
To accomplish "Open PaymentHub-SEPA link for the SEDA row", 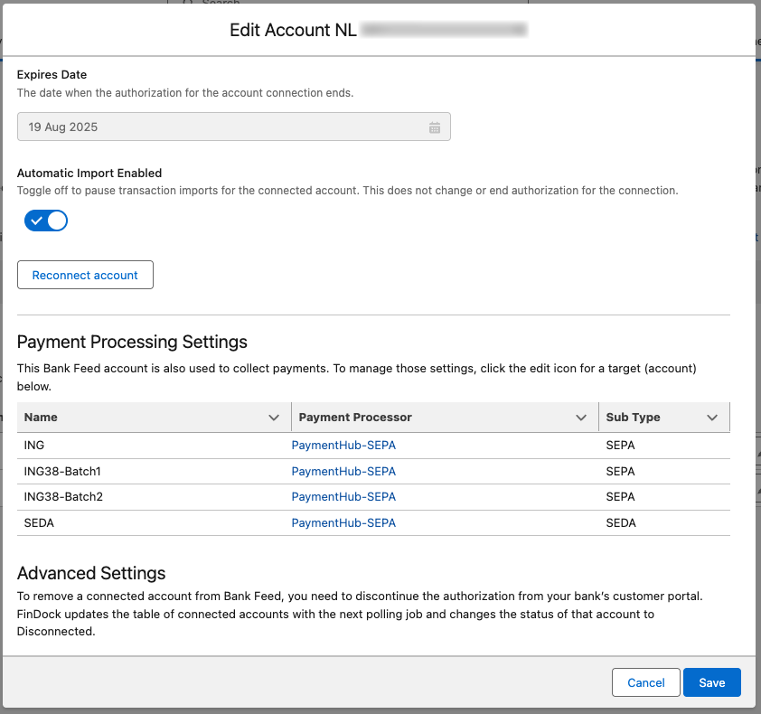I will pyautogui.click(x=343, y=522).
